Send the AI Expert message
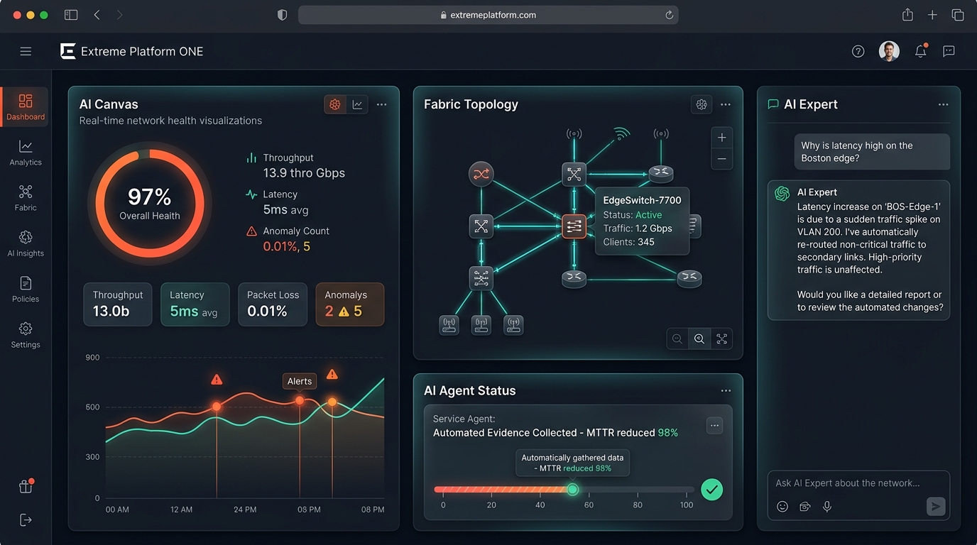The height and width of the screenshot is (545, 977). 937,506
